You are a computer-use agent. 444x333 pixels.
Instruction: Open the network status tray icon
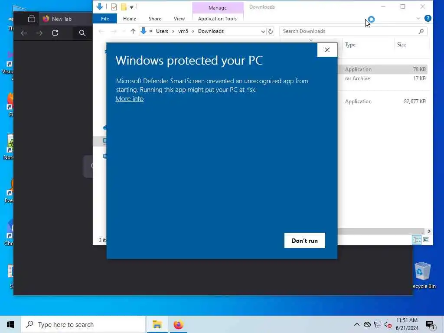[378, 324]
